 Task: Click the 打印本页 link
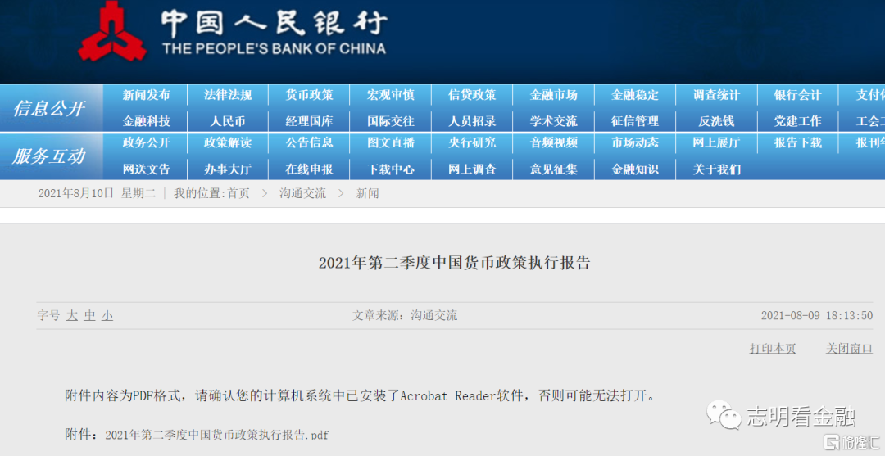click(772, 349)
